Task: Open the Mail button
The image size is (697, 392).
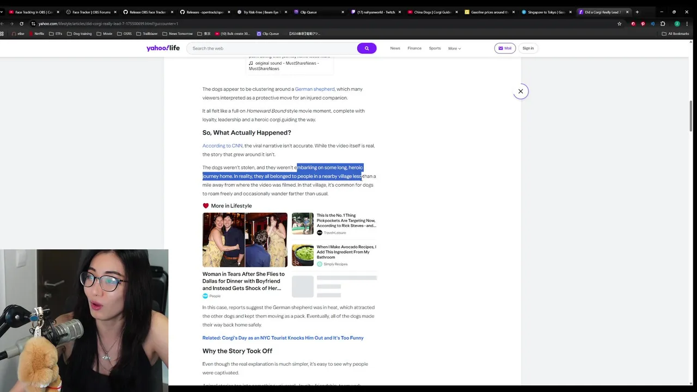Action: click(x=505, y=48)
